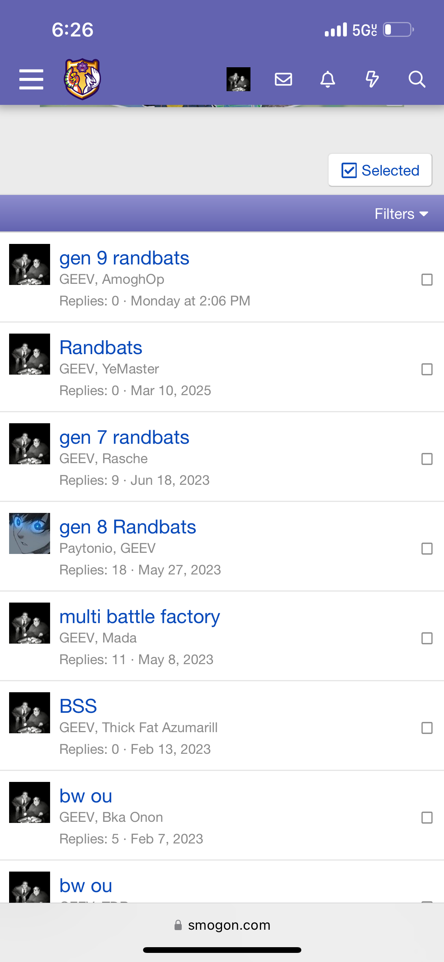Tap Paytonio's avatar on gen 8 Randbats

(x=30, y=533)
